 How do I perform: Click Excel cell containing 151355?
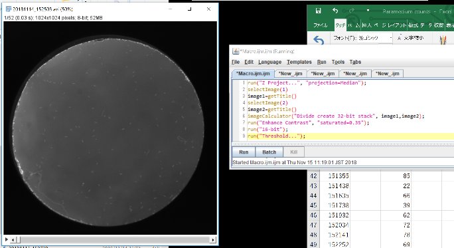pyautogui.click(x=335, y=176)
